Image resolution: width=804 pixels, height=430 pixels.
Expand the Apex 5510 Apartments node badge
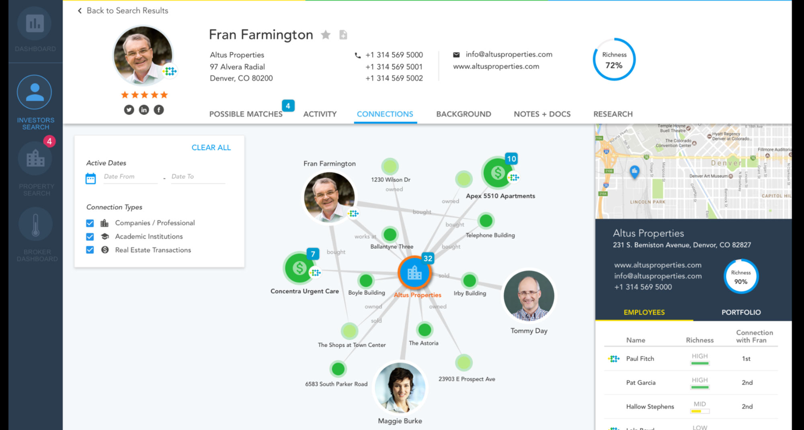coord(511,159)
